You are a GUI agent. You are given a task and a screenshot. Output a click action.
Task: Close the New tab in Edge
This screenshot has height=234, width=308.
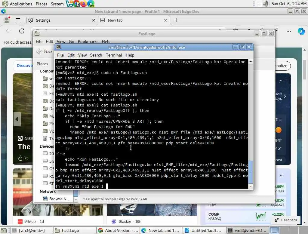166,20
